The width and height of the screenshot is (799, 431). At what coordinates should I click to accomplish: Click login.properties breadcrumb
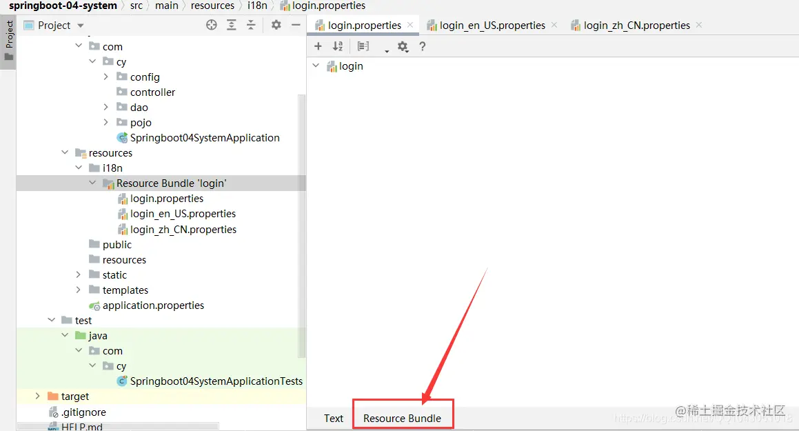click(323, 6)
